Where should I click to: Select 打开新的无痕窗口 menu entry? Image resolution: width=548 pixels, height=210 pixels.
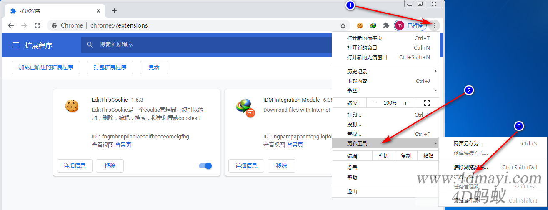coord(385,57)
